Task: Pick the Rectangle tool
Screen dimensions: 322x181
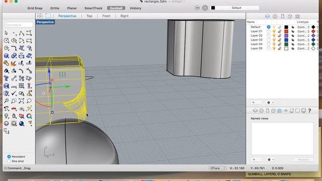Action: coord(29,40)
